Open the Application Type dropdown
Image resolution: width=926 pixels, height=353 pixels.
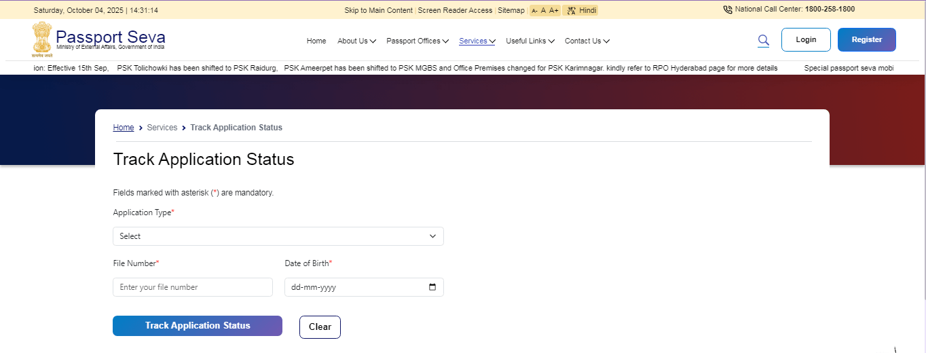[278, 236]
